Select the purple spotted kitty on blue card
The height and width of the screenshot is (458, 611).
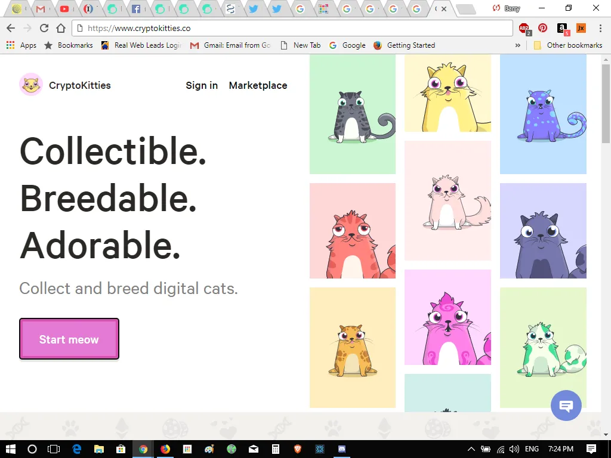click(x=543, y=114)
